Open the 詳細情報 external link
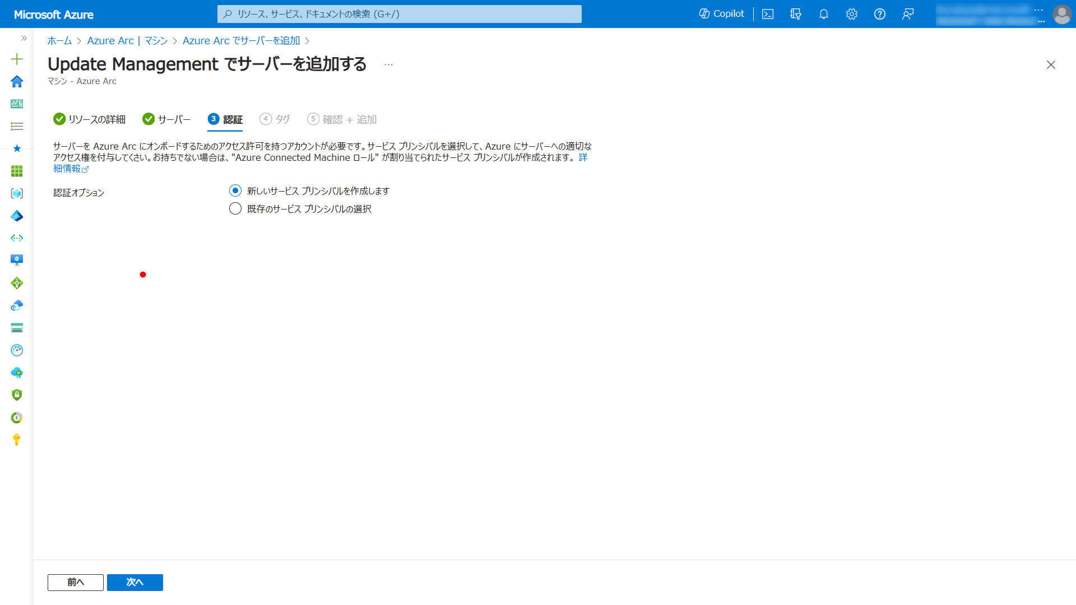Screen dimensions: 1076x605 click(71, 169)
